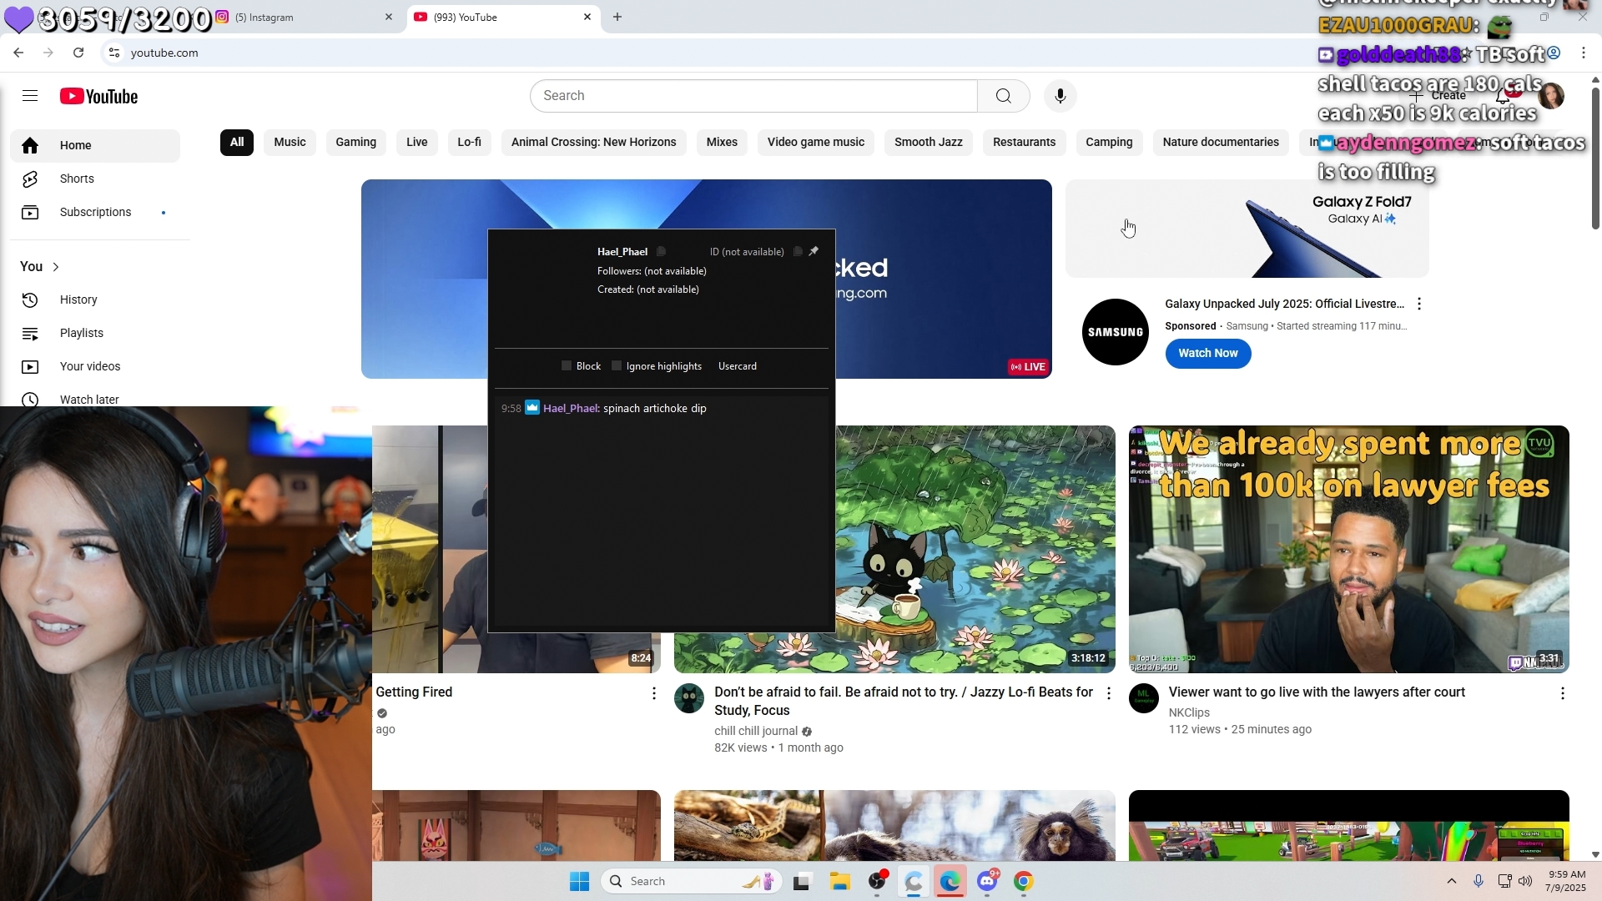Open Galaxy Unpacked July 2025 livestream title

click(x=1285, y=304)
